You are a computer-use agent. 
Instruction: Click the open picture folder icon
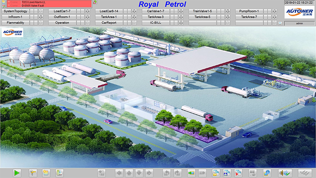click(x=216, y=173)
